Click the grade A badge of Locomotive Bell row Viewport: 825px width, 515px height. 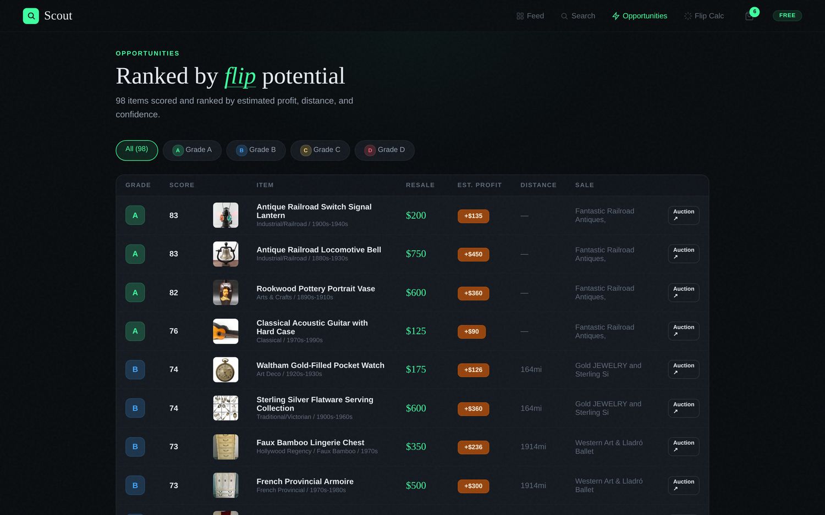pos(135,254)
